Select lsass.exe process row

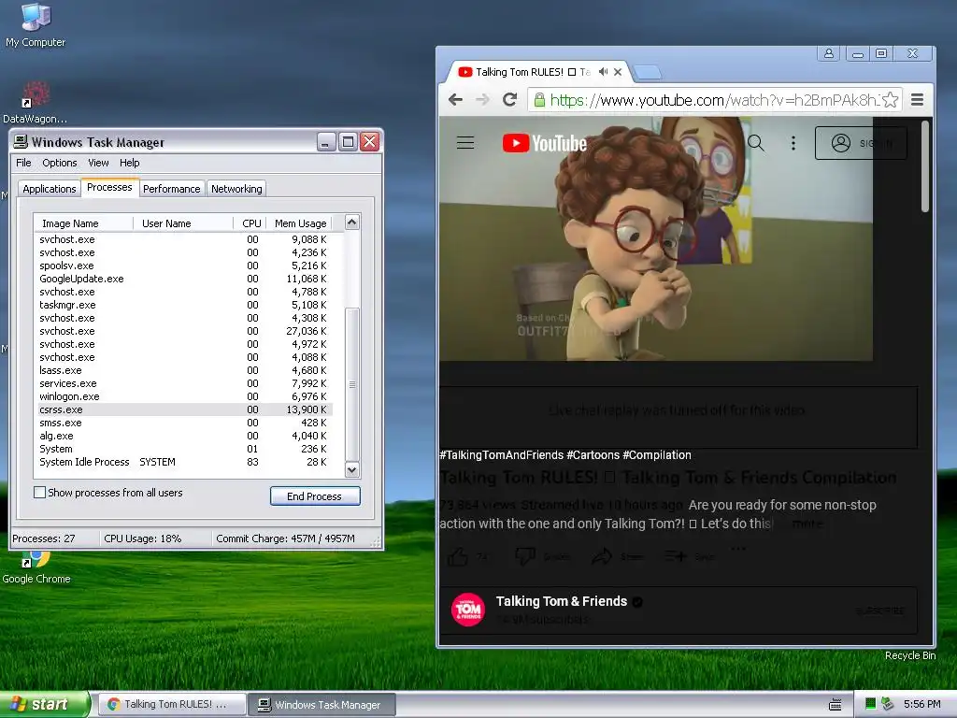[183, 370]
